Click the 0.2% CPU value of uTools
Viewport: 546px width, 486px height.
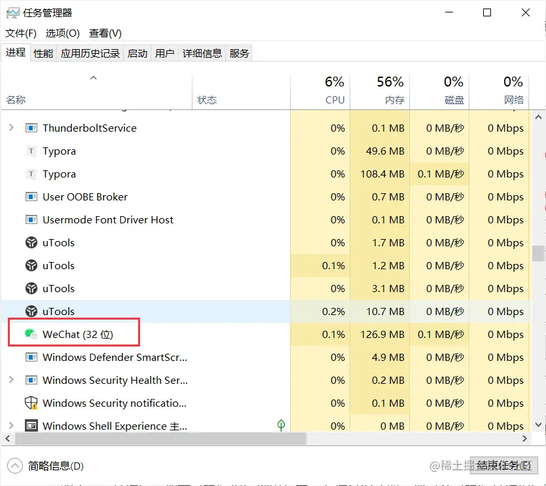(333, 312)
